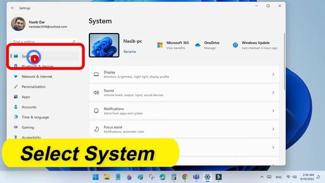Open the Display settings row

tap(184, 74)
